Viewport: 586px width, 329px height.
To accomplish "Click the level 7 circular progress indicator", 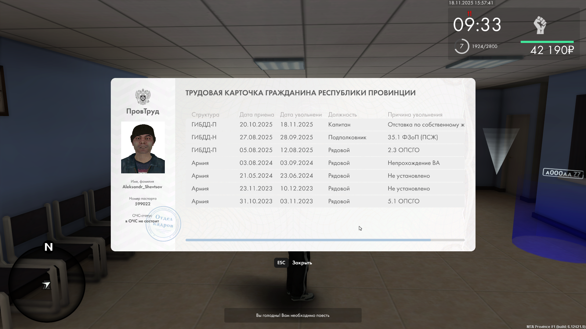I will pyautogui.click(x=461, y=46).
